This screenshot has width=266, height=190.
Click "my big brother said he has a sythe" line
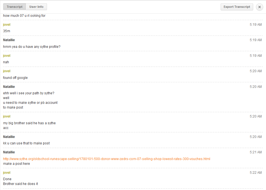tap(29, 123)
